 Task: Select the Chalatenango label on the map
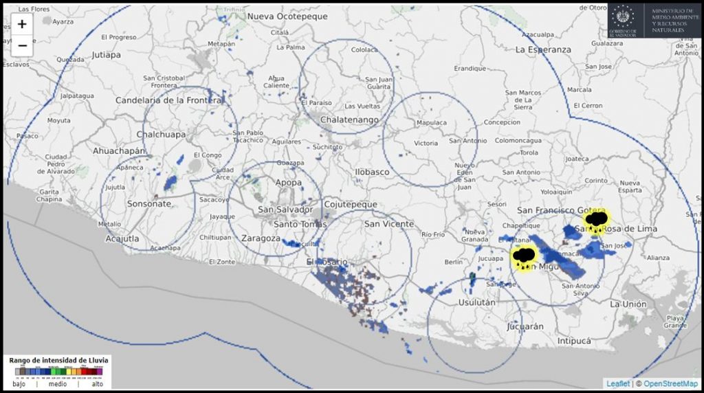(349, 120)
